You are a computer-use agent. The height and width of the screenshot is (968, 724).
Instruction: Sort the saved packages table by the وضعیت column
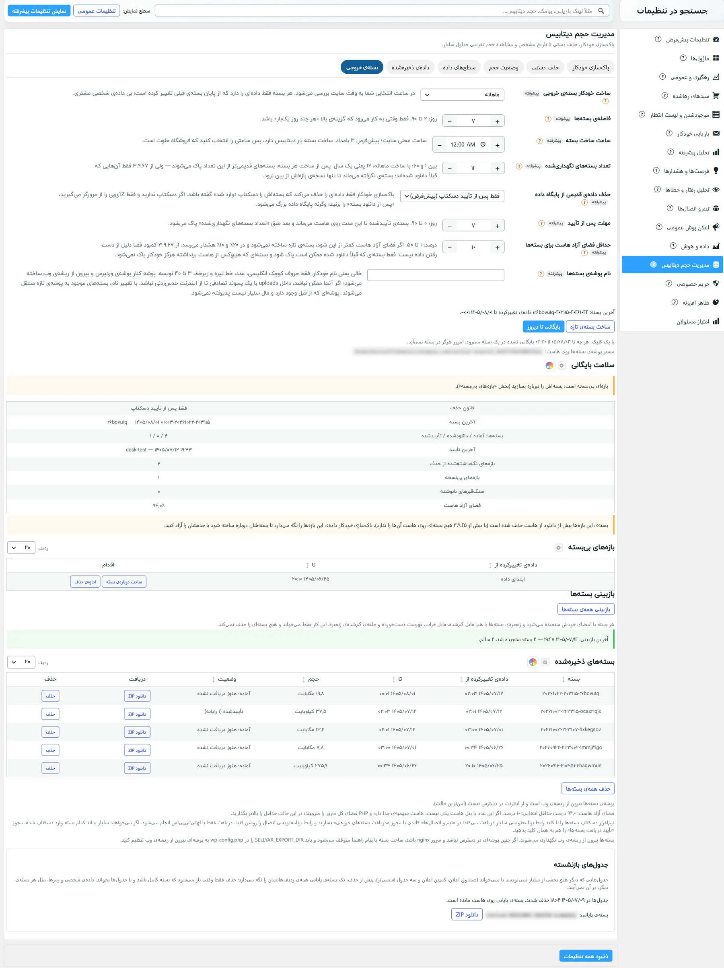pyautogui.click(x=224, y=680)
